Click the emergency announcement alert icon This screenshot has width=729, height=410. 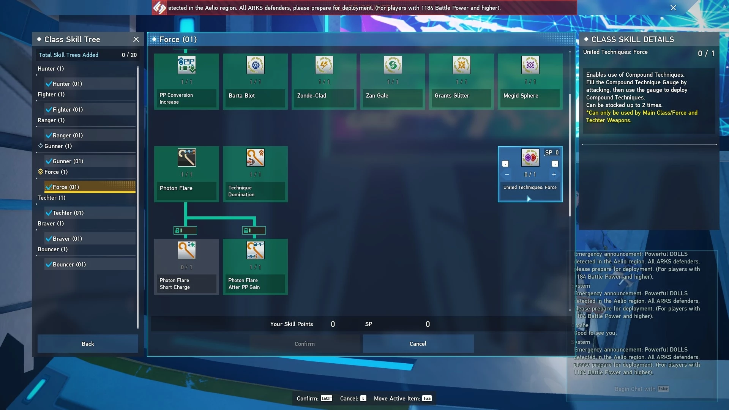pos(159,8)
